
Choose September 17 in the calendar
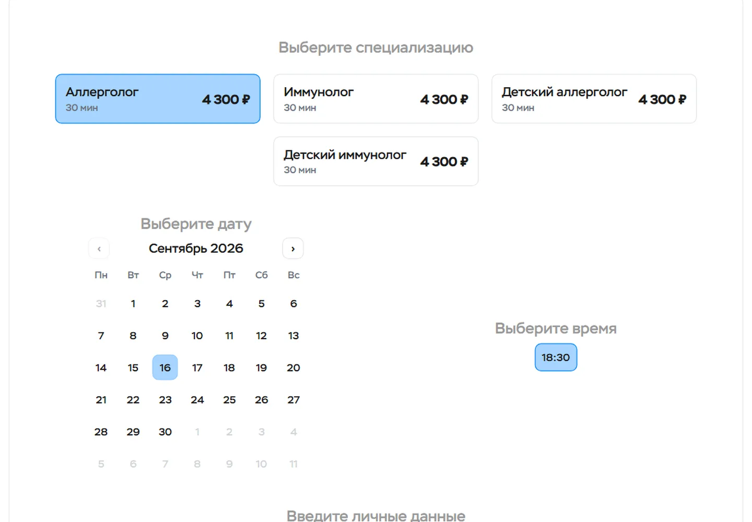(x=197, y=367)
